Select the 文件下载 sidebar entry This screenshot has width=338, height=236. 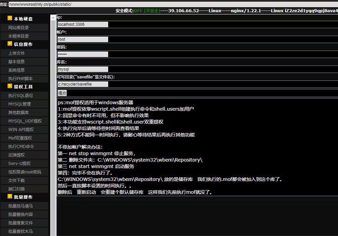point(17,180)
